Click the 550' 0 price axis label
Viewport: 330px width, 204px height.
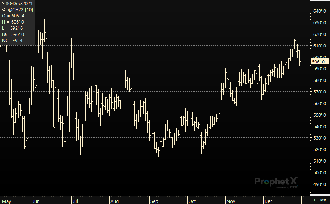(319, 115)
